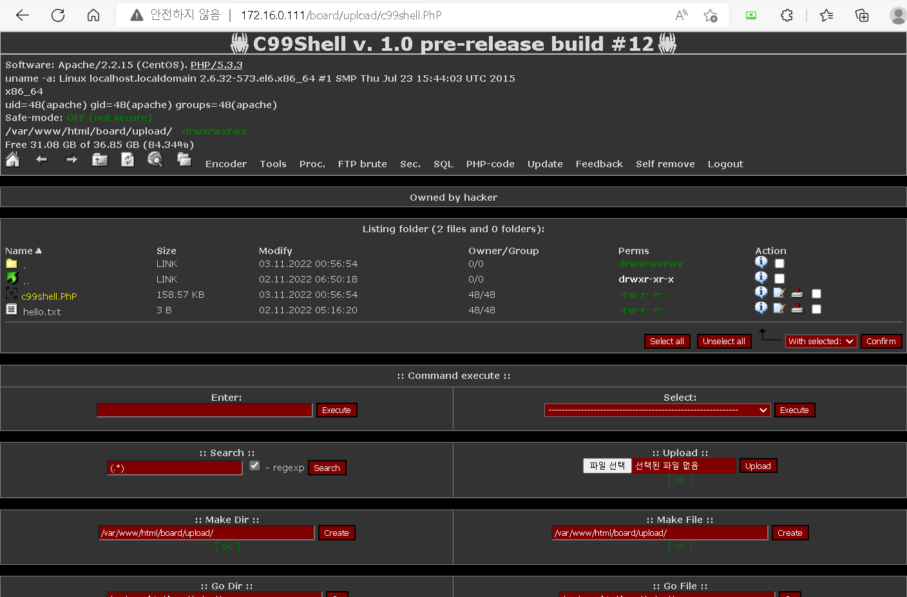Open the browser home button
The width and height of the screenshot is (907, 597).
tap(93, 15)
